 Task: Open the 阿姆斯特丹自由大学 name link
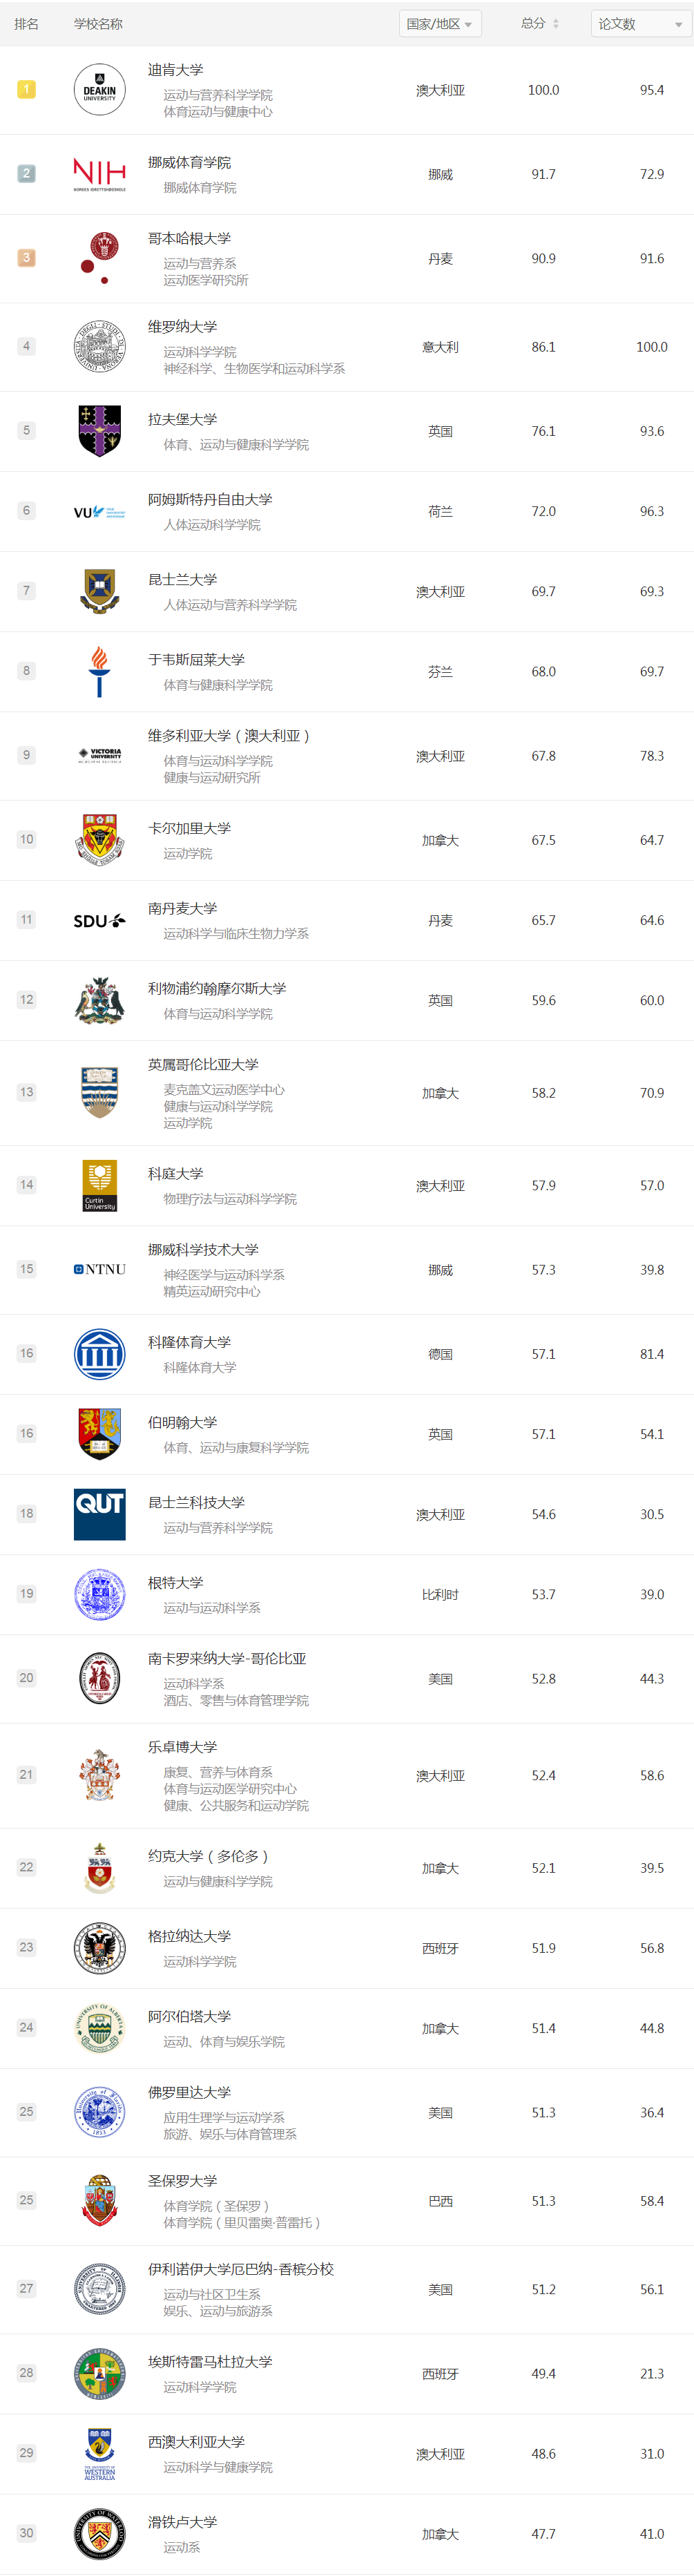[x=211, y=500]
